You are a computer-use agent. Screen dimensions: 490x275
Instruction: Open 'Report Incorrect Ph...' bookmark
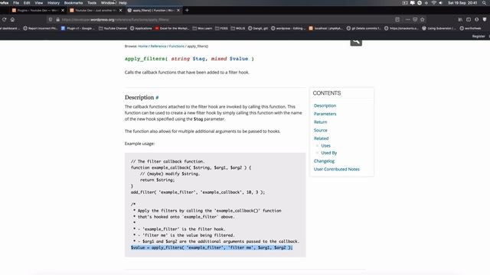tap(41, 28)
